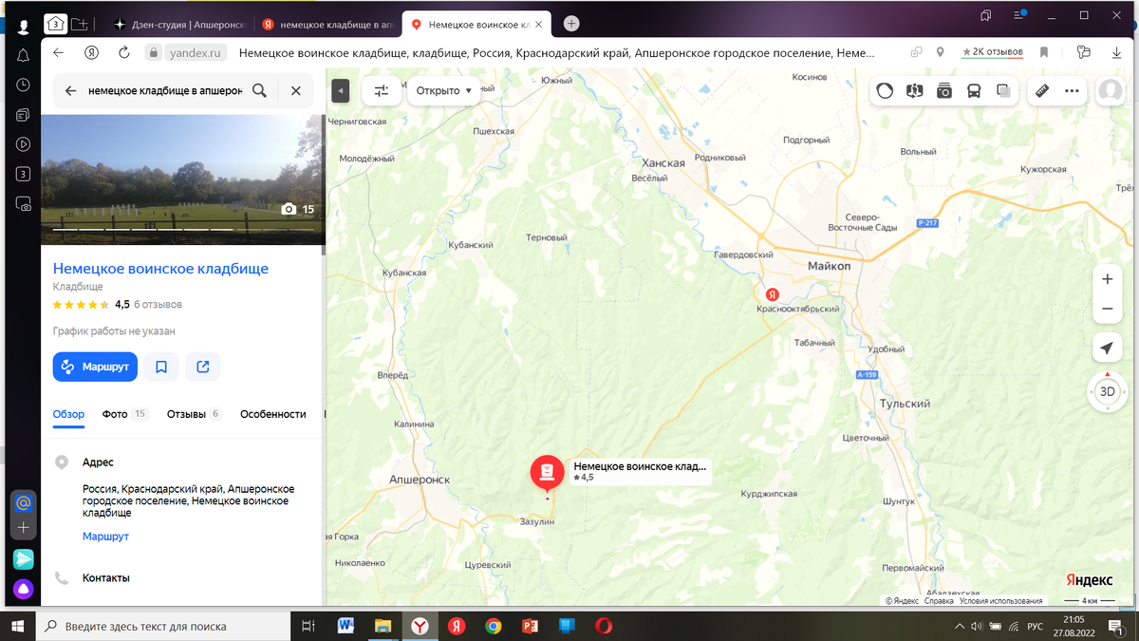The height and width of the screenshot is (641, 1139).
Task: Click the red cemetery map marker
Action: click(x=547, y=473)
